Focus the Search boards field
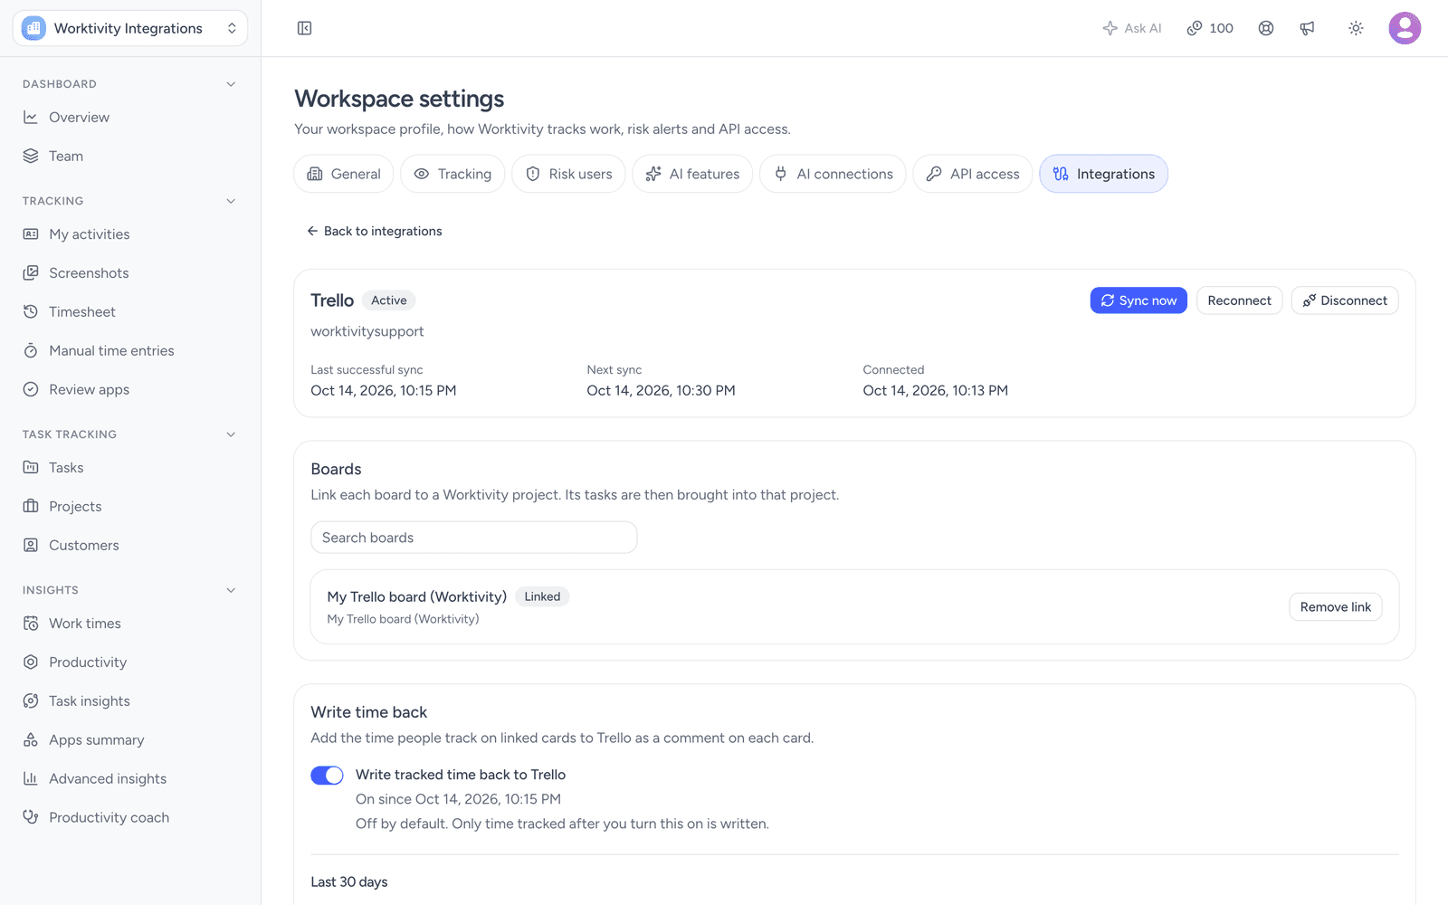 click(x=474, y=538)
